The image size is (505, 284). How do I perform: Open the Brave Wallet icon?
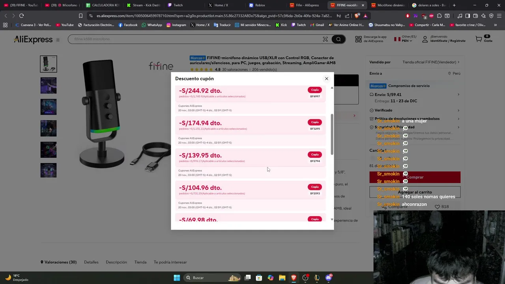[x=475, y=16]
